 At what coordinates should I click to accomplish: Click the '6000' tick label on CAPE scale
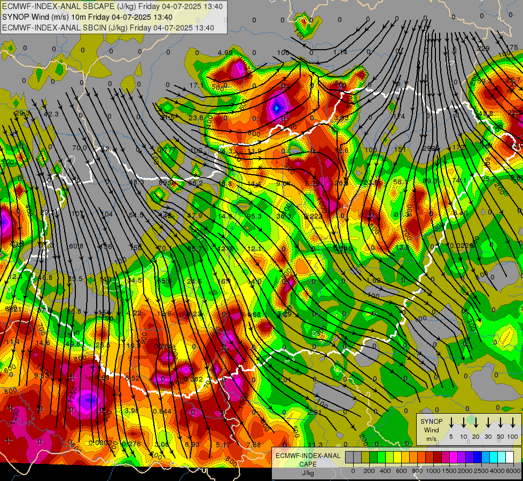(x=513, y=471)
